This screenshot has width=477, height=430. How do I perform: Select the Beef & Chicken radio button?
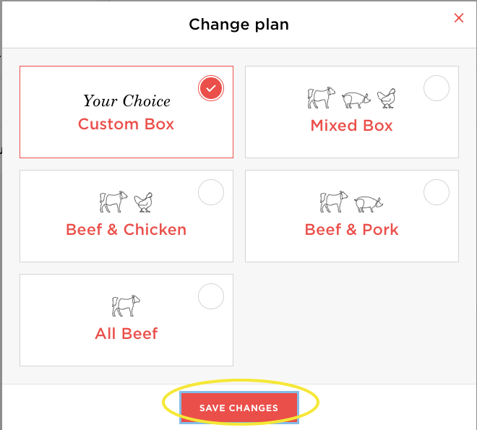tap(211, 192)
